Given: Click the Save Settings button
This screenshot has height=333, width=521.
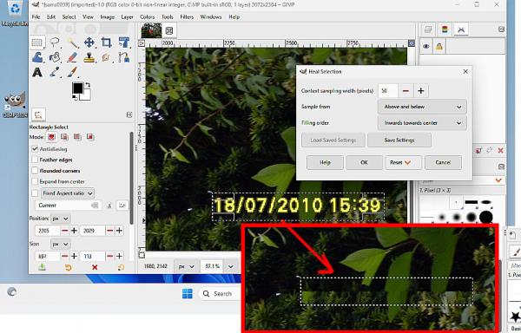Looking at the screenshot, I should tap(399, 140).
